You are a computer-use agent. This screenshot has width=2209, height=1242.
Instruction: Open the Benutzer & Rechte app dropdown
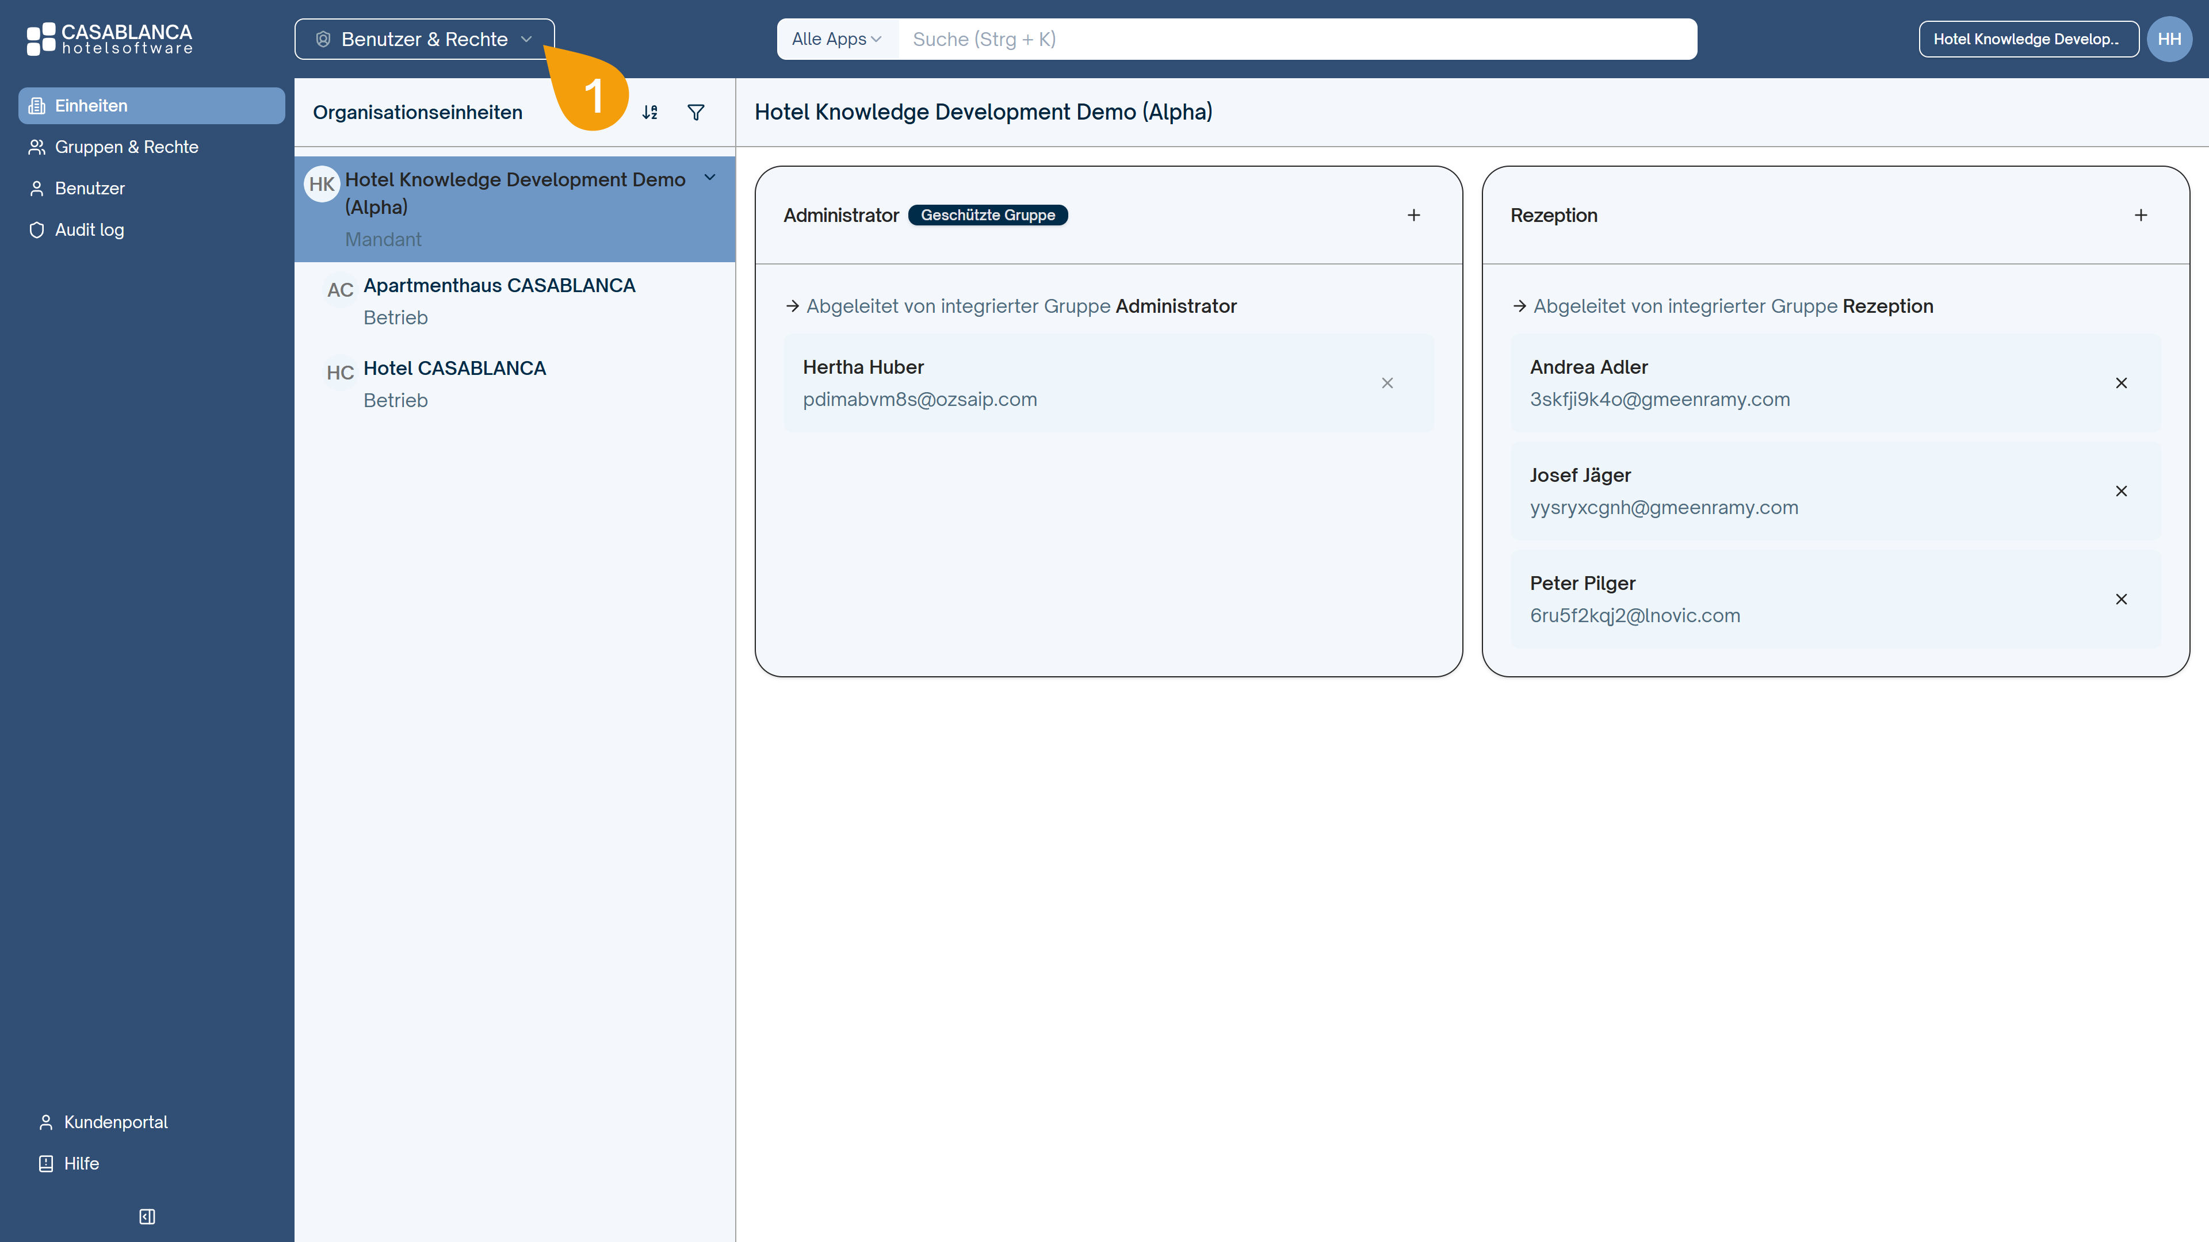tap(425, 40)
